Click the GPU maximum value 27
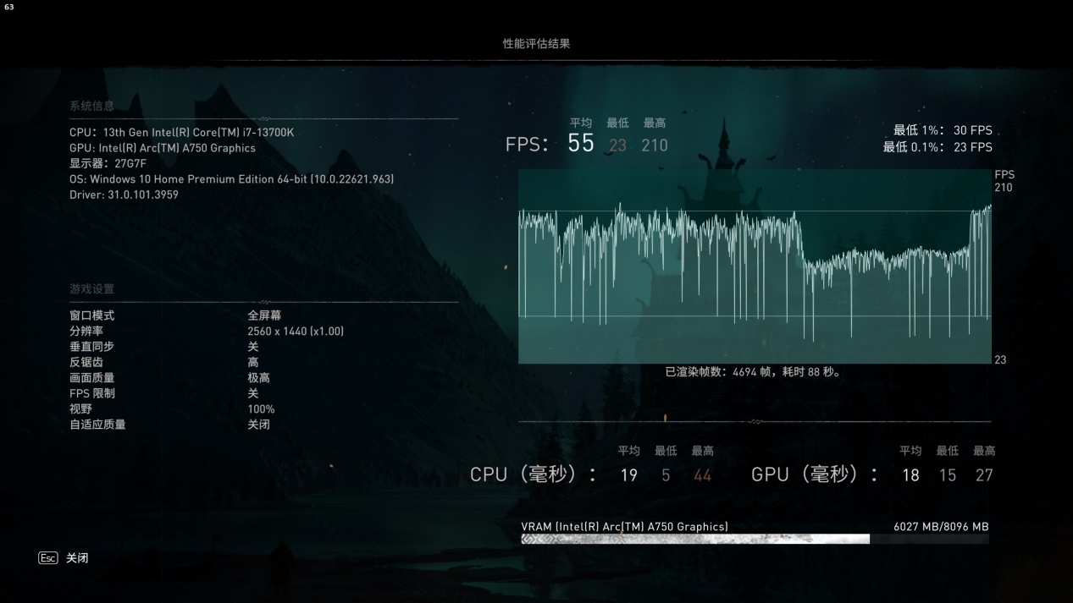Screen dimensions: 1073x603 [984, 475]
